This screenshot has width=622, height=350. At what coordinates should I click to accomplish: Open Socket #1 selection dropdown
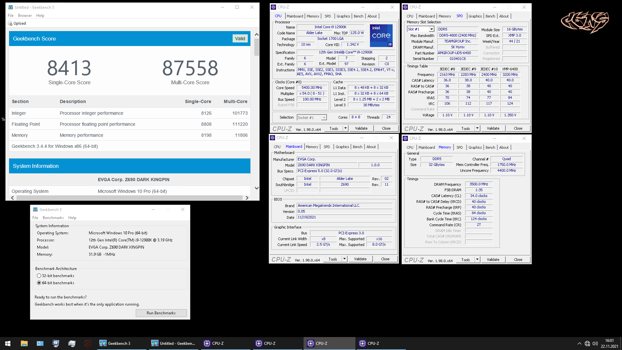coord(324,118)
